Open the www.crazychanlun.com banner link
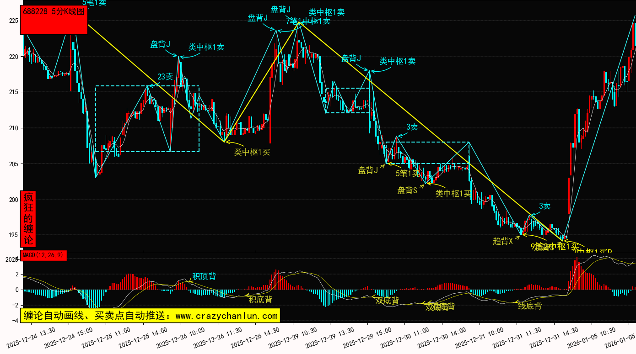 coord(150,316)
